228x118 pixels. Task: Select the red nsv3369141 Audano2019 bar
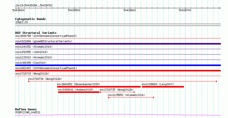coord(79,92)
